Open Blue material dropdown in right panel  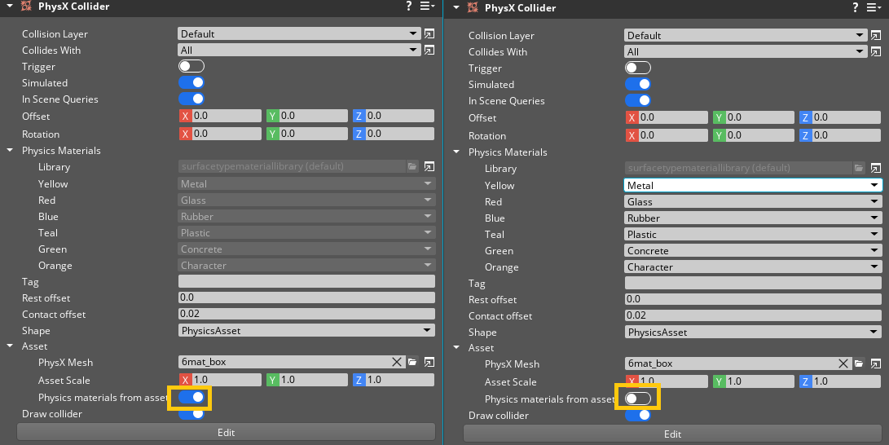coord(753,218)
